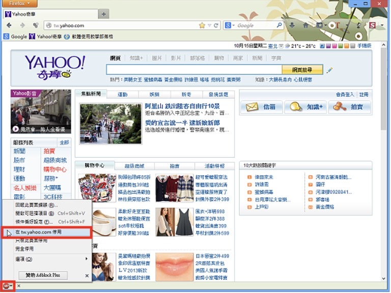Select 在 tw.yahoo.com 停用 in Adblock menu
This screenshot has width=391, height=293.
coord(47,232)
